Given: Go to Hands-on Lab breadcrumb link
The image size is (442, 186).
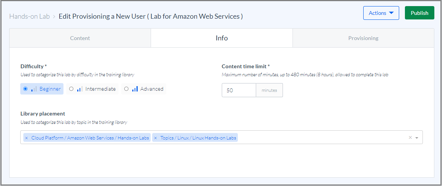Looking at the screenshot, I should [29, 16].
